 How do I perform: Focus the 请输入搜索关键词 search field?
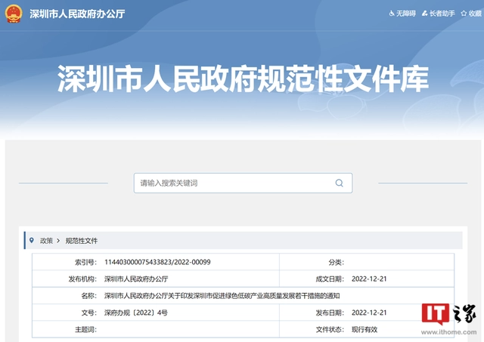click(x=243, y=183)
